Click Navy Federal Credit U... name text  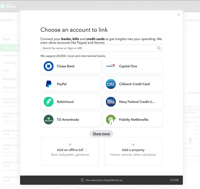(x=137, y=102)
